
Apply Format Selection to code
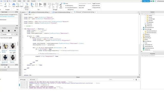point(27,6)
